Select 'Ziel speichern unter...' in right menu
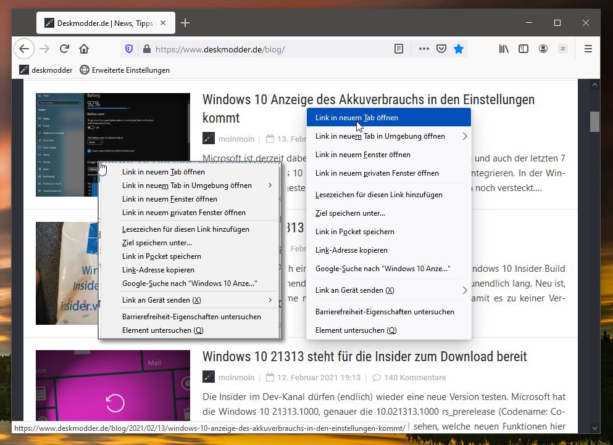 389,213
